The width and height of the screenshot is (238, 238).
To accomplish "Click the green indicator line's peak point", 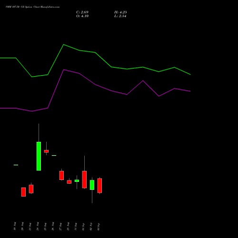I will (64, 45).
